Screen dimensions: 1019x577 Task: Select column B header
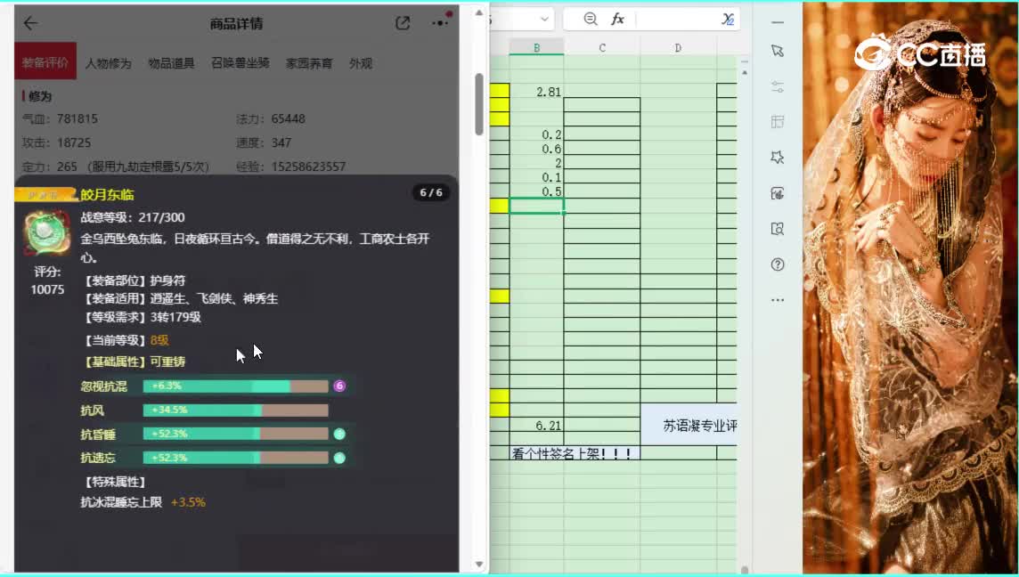536,48
